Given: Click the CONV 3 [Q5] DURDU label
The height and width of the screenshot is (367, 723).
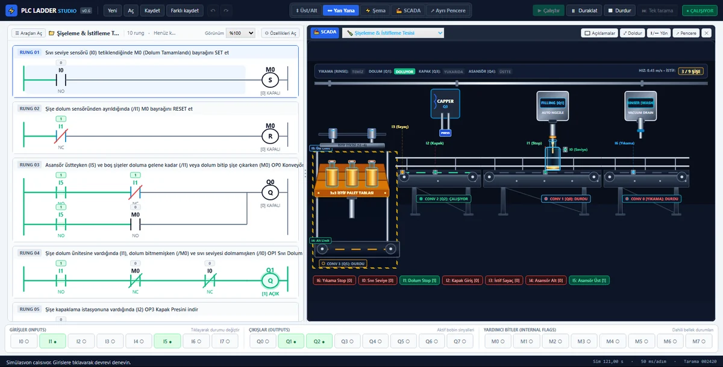Looking at the screenshot, I should click(343, 264).
